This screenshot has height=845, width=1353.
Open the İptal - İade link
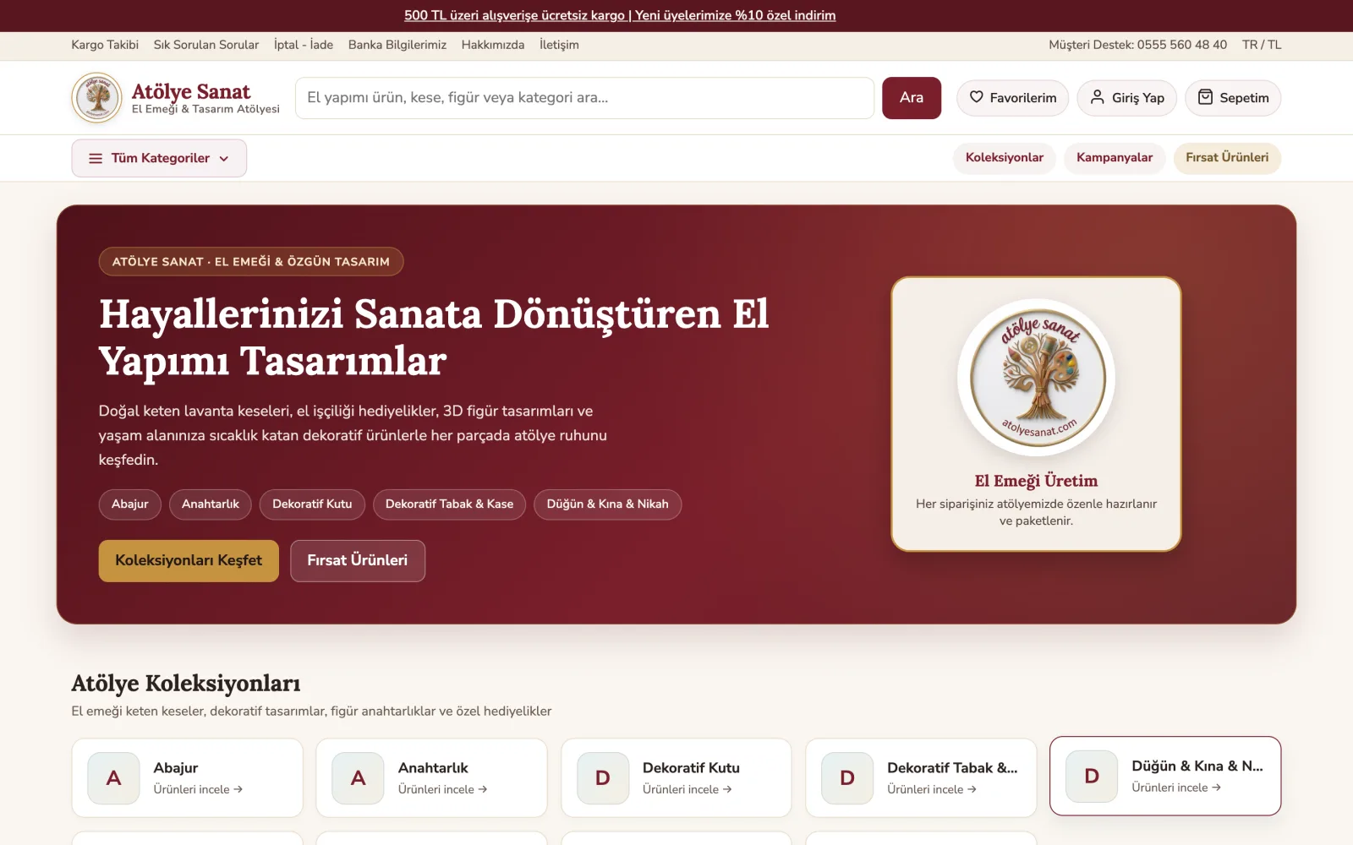pos(304,45)
